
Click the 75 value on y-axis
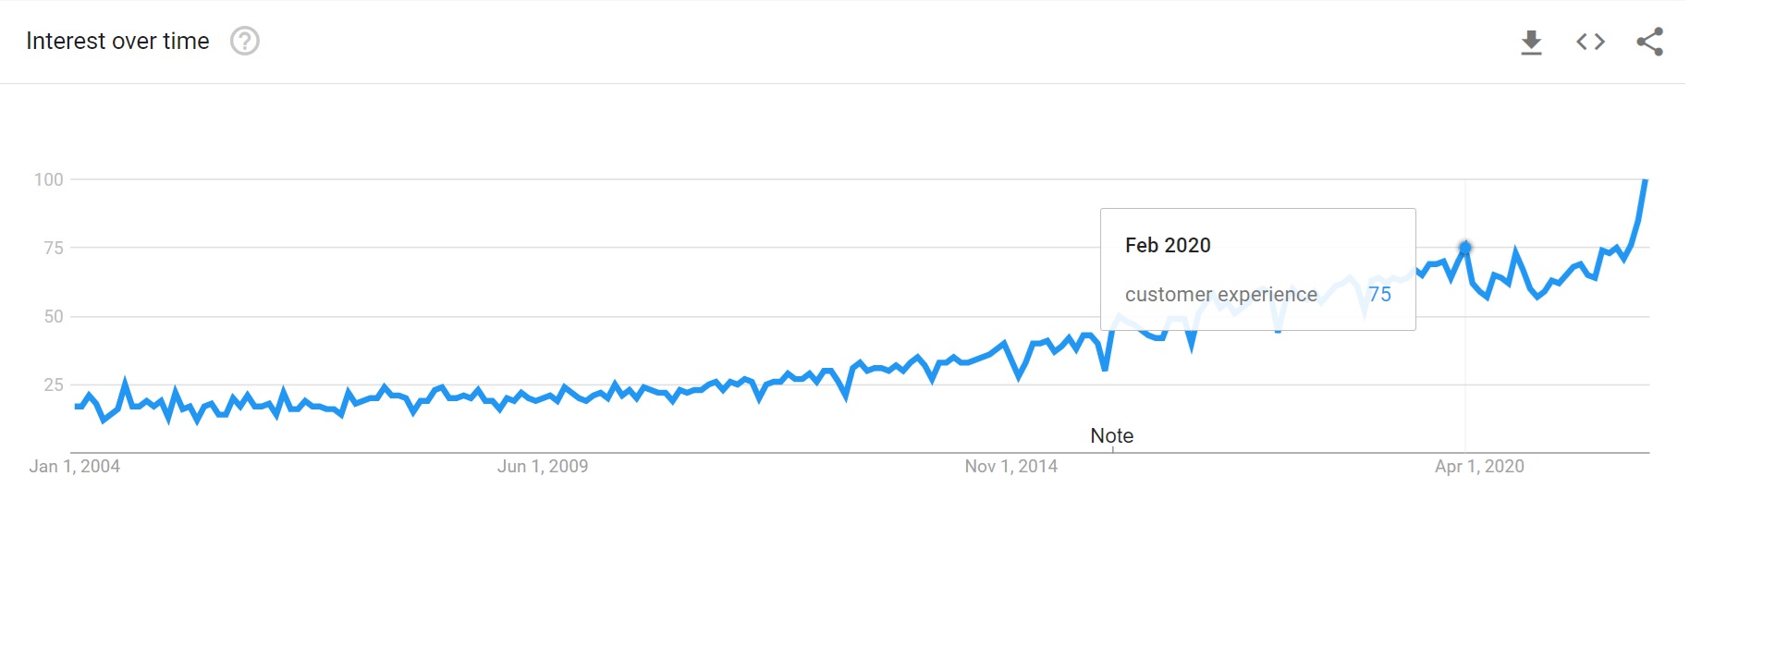[x=54, y=248]
